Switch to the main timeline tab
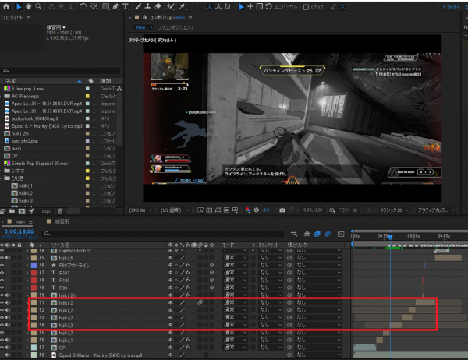468x360 pixels. [20, 221]
